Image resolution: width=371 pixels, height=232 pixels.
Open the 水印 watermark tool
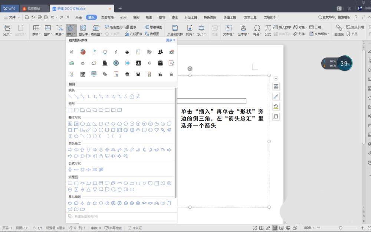pyautogui.click(x=201, y=30)
